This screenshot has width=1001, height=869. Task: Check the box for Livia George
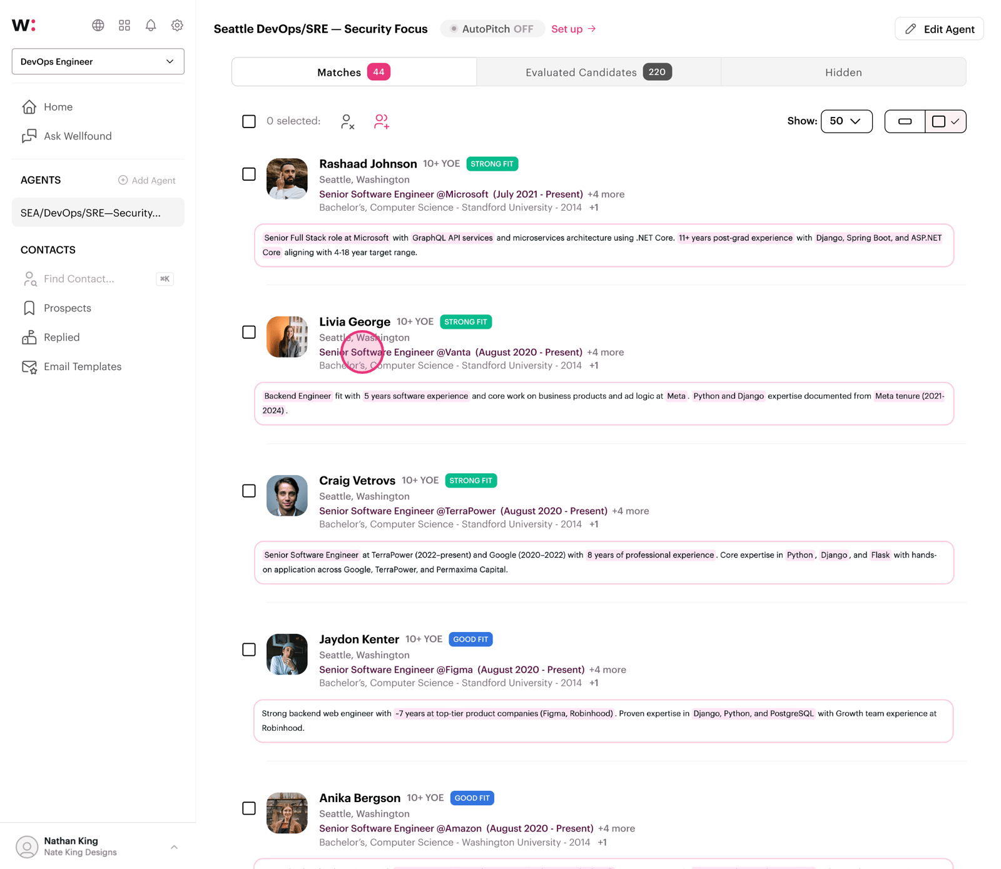[249, 332]
